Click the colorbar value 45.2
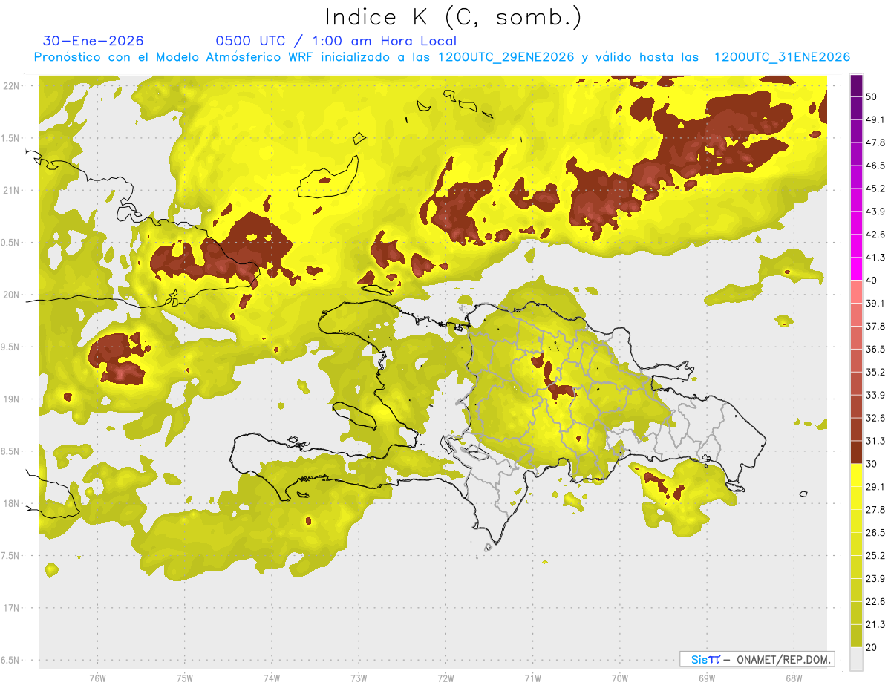The width and height of the screenshot is (891, 688). pyautogui.click(x=875, y=189)
